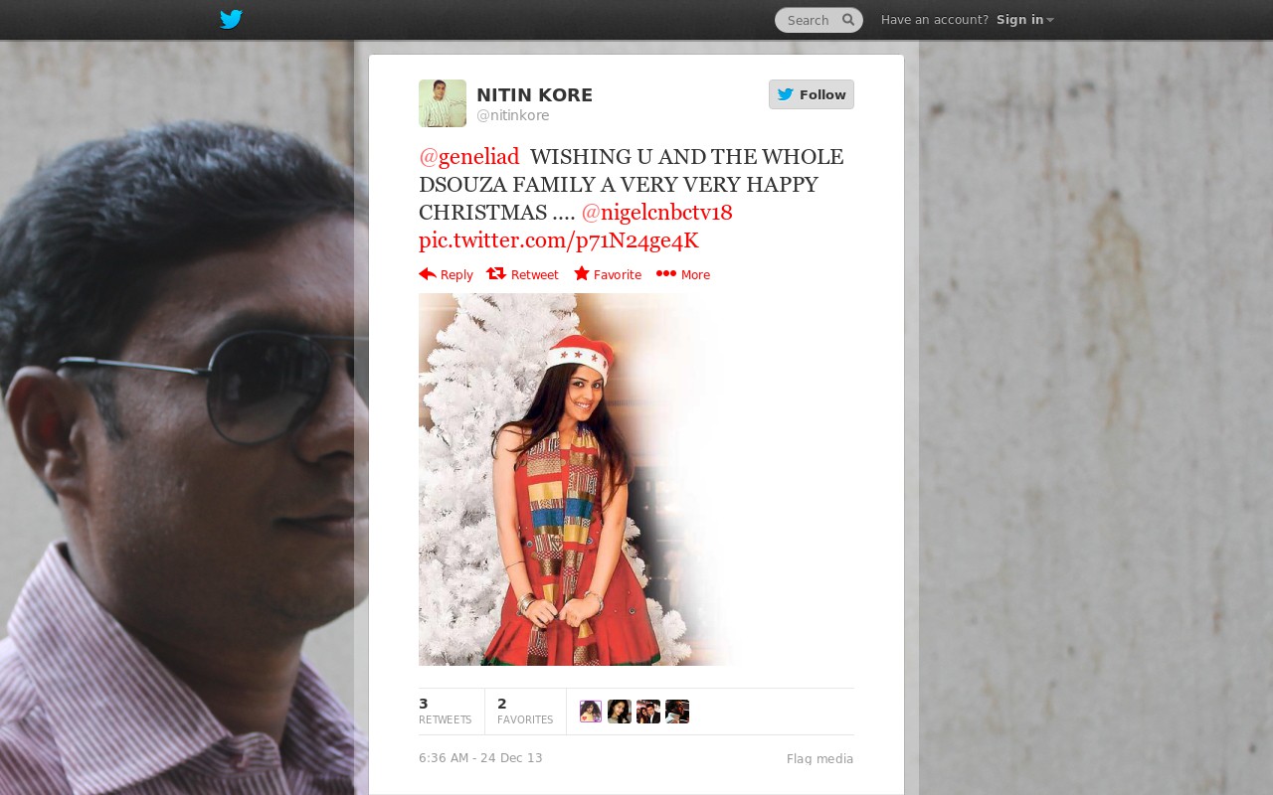Open the More options menu
Viewport: 1273px width, 795px height.
[683, 275]
